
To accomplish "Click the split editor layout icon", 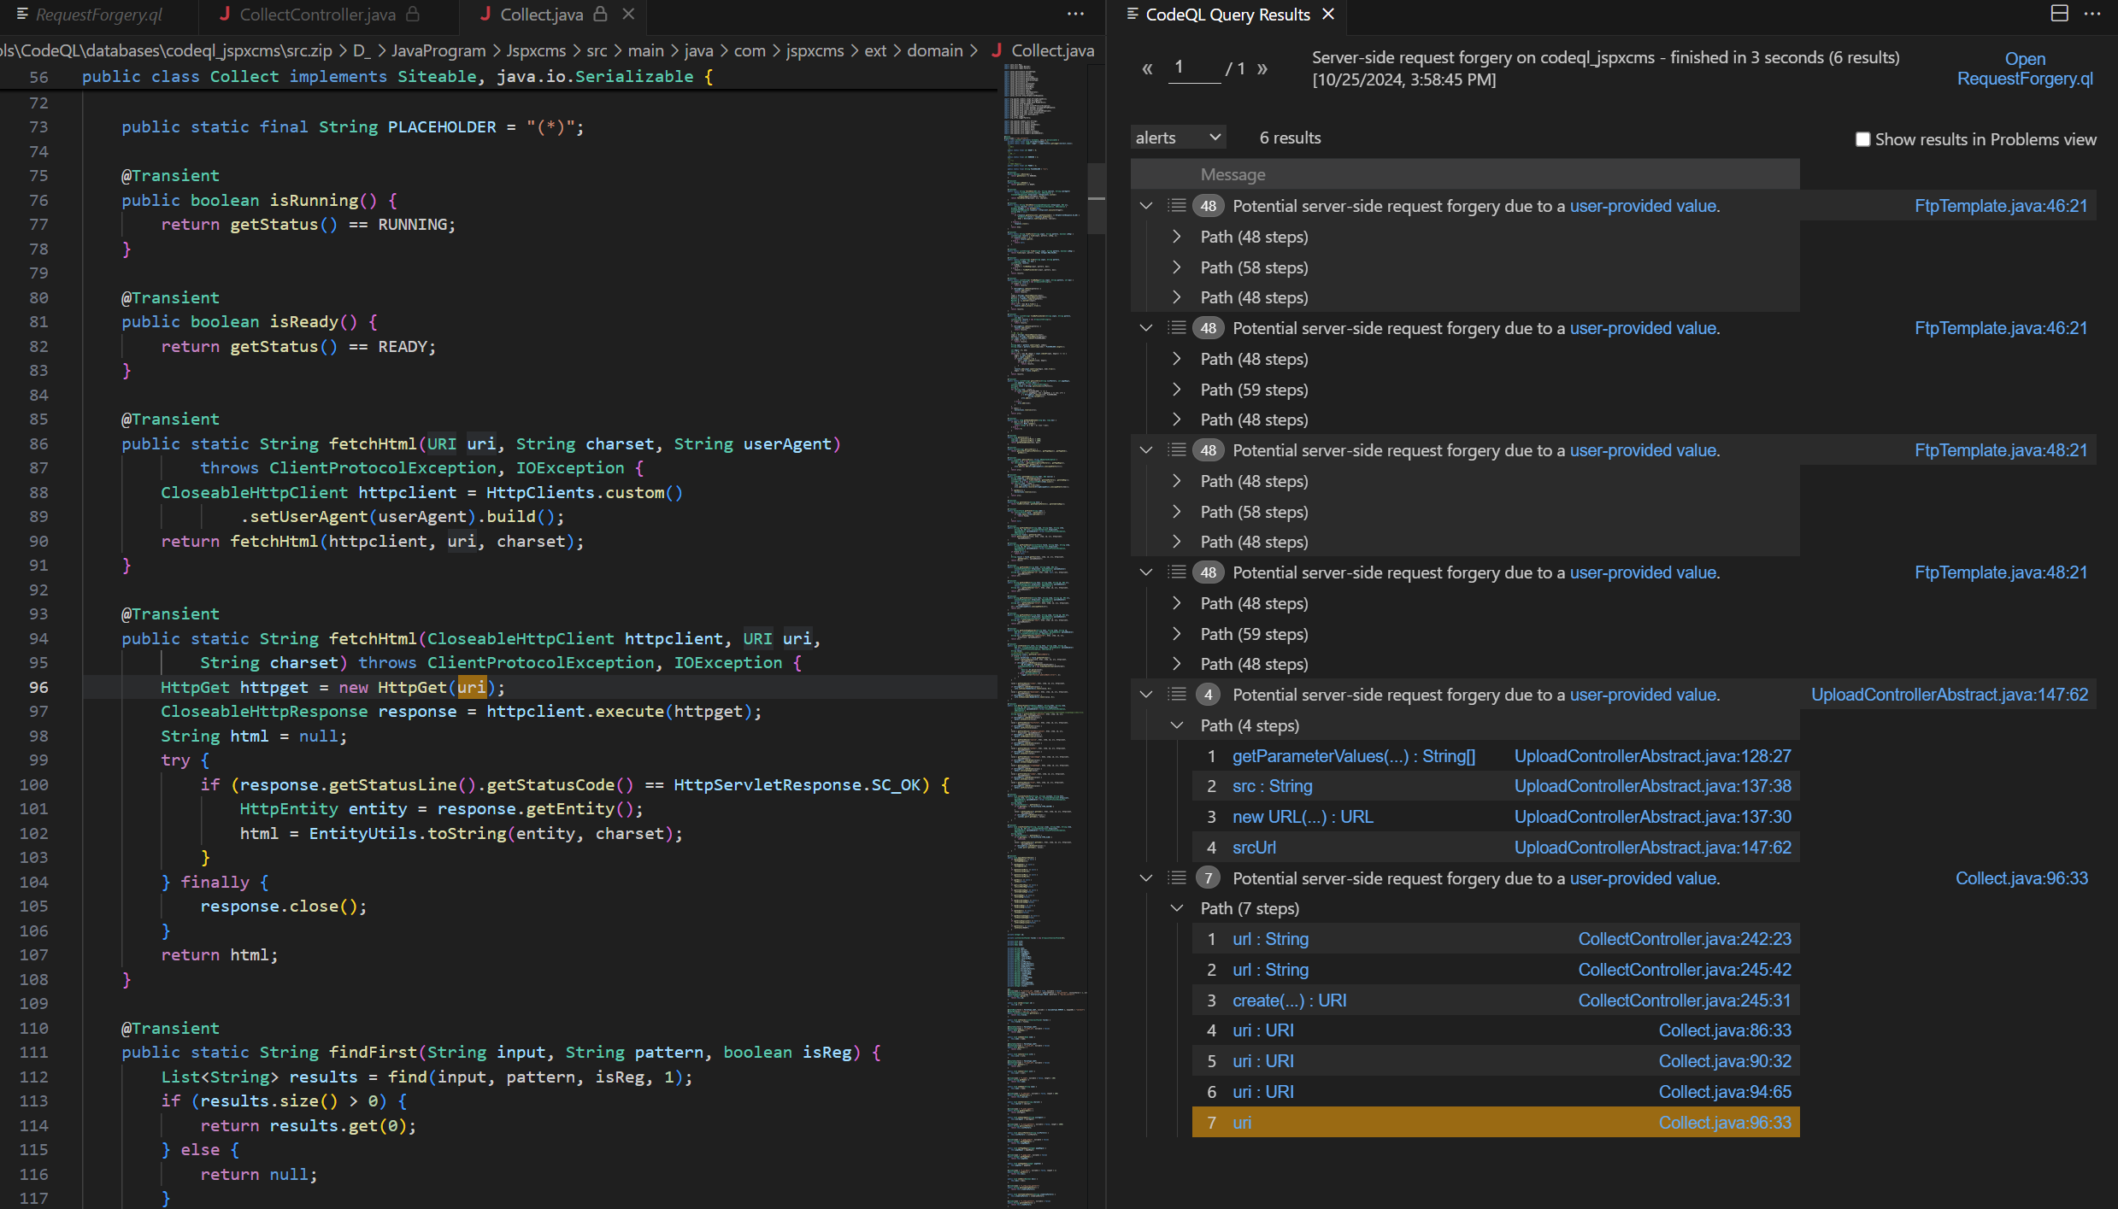I will (x=2059, y=14).
